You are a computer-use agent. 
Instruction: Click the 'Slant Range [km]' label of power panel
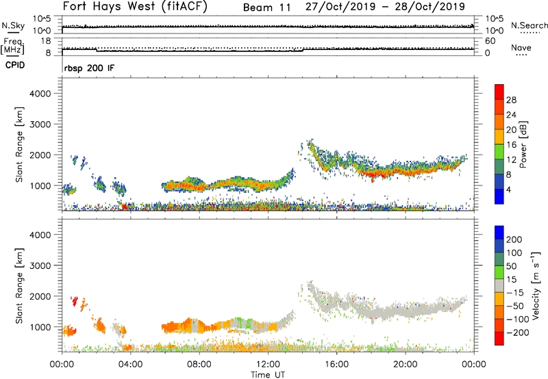point(19,144)
